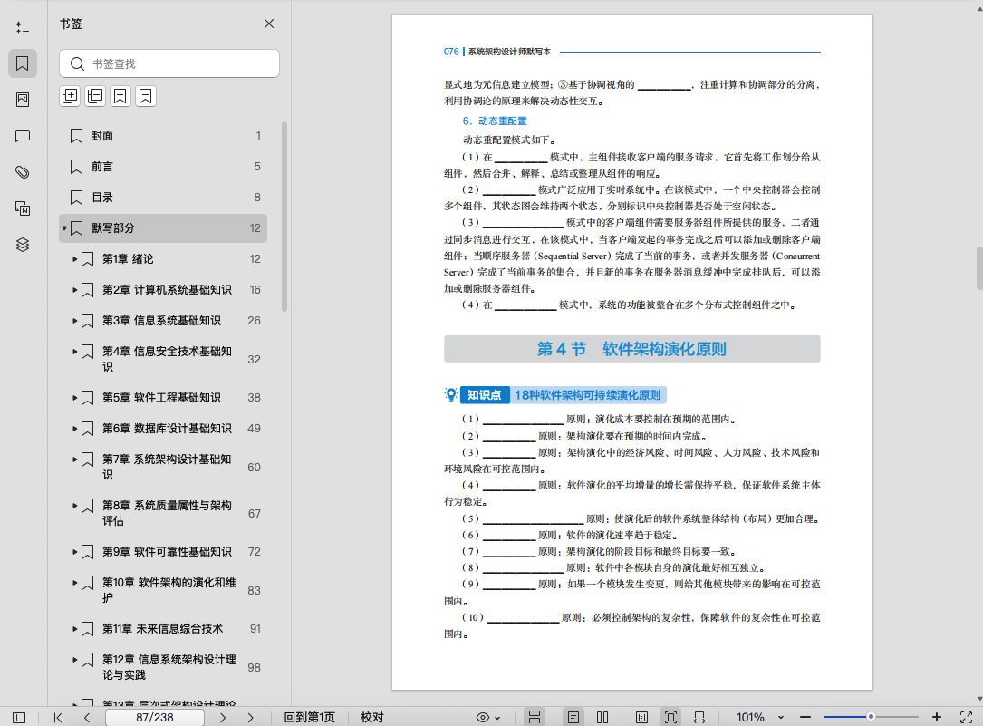Expand 第9章 软件可靠性基础知识 bookmark
983x726 pixels.
(x=74, y=552)
